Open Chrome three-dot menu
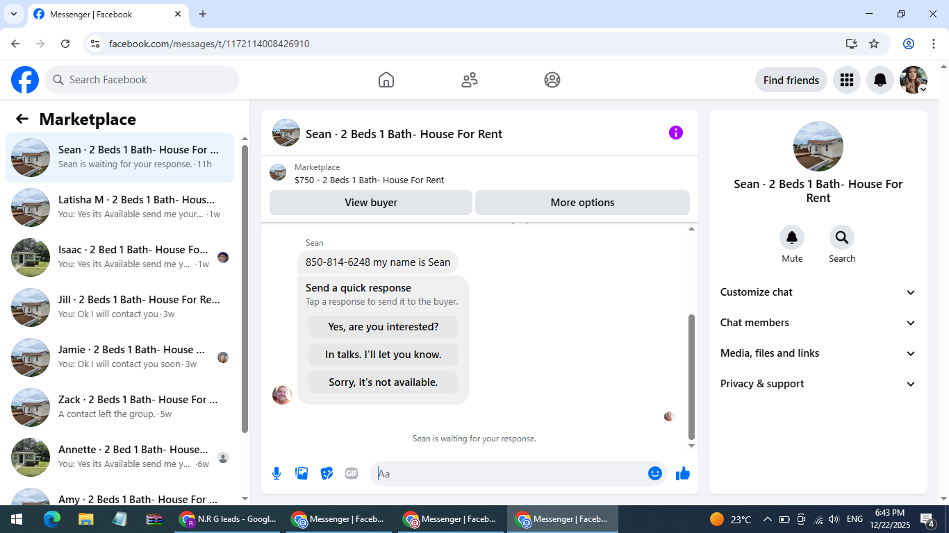 tap(934, 44)
